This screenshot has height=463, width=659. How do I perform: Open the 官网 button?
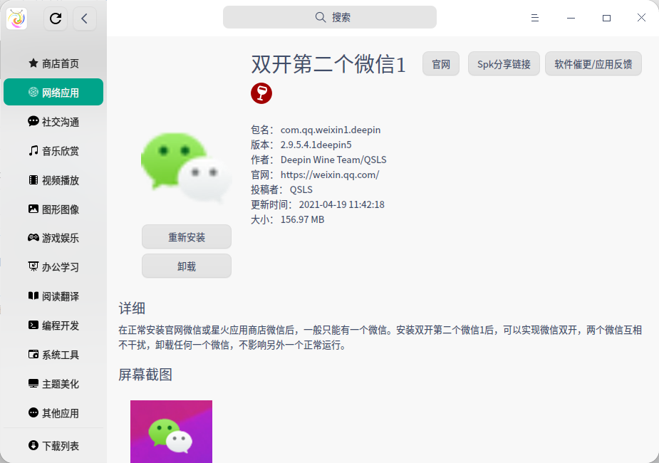tap(440, 63)
